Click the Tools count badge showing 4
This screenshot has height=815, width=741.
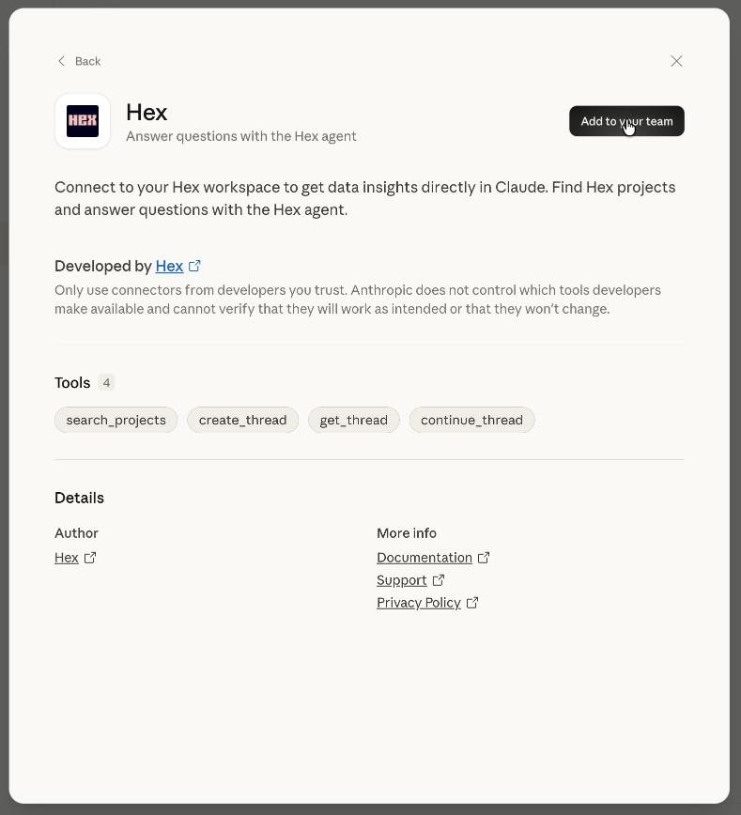tap(106, 382)
